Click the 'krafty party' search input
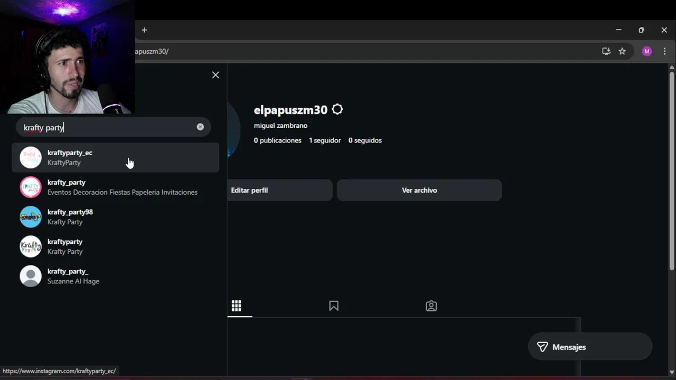 click(x=113, y=127)
